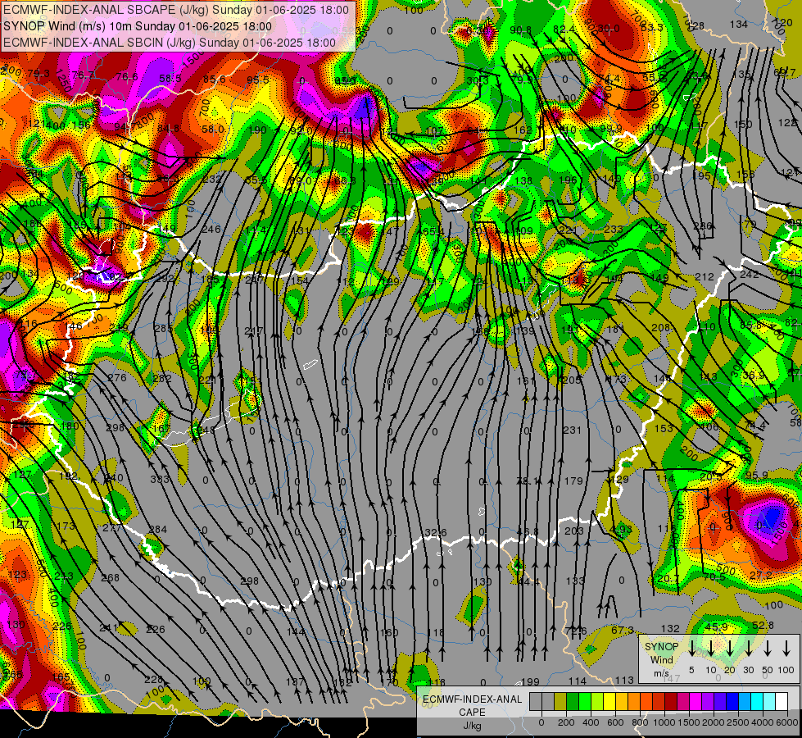Click the map value 79.3

[39, 73]
